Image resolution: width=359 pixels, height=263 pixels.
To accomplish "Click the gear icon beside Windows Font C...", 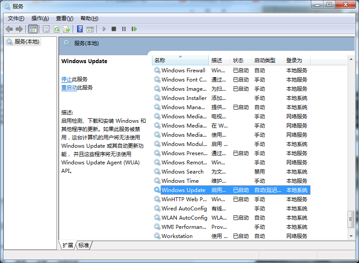I will (157, 80).
